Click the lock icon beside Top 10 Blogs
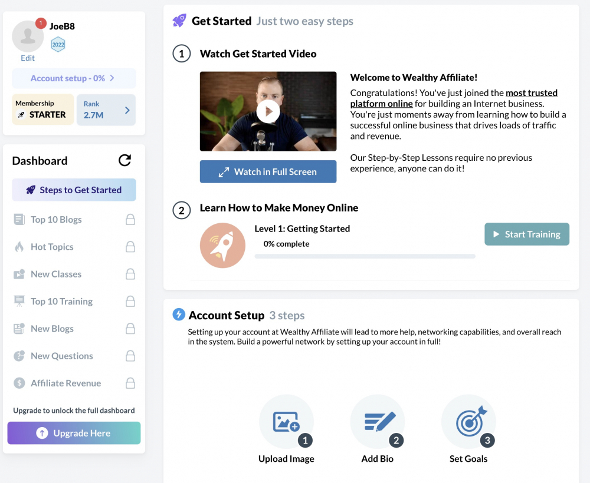 tap(130, 219)
